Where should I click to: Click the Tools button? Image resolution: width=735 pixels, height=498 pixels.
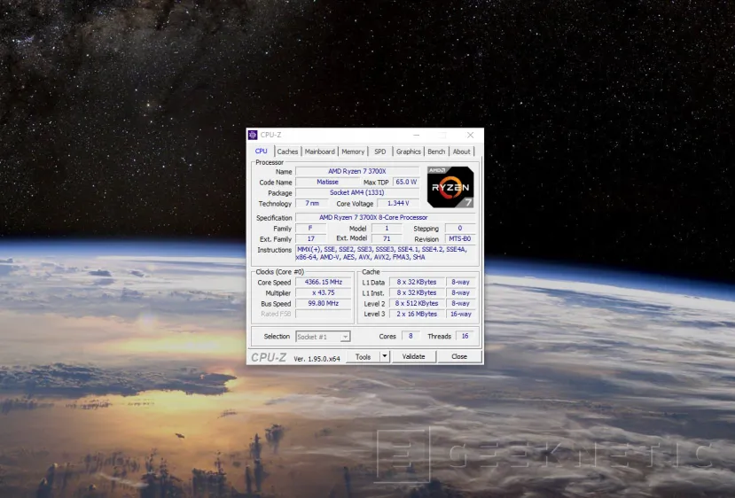pyautogui.click(x=363, y=356)
